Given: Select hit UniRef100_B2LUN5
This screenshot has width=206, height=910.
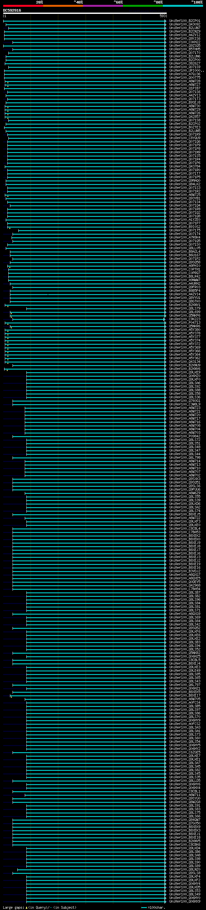Looking at the screenshot, I should [184, 131].
